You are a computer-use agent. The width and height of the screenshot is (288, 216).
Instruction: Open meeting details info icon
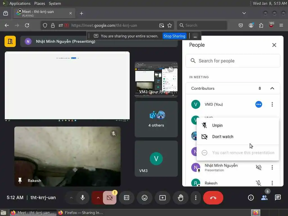click(251, 198)
